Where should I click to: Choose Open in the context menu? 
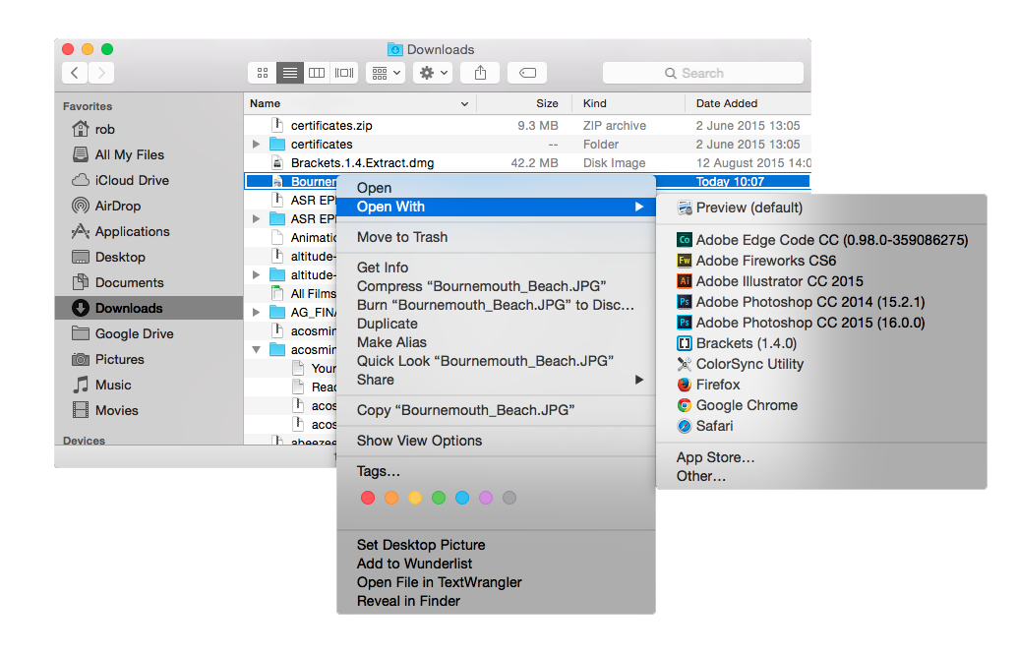[496, 188]
